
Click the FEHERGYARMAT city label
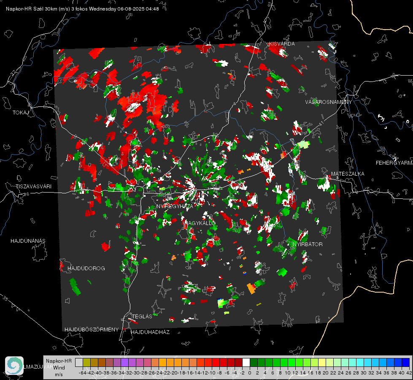click(394, 163)
